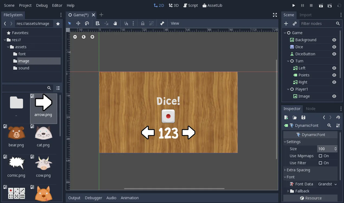Image resolution: width=344 pixels, height=203 pixels.
Task: Open the Debugger bottom panel
Action: click(93, 198)
